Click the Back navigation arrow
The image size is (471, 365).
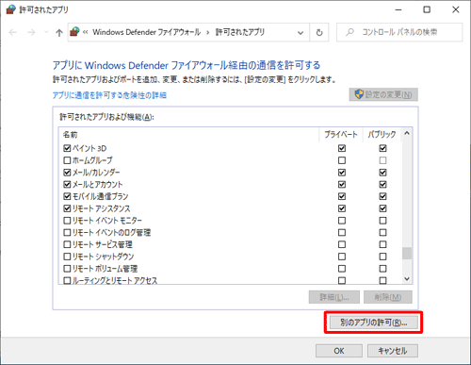click(x=13, y=32)
